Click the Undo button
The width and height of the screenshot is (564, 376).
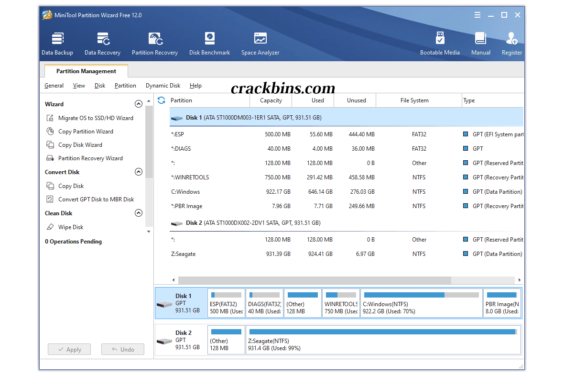pyautogui.click(x=122, y=349)
